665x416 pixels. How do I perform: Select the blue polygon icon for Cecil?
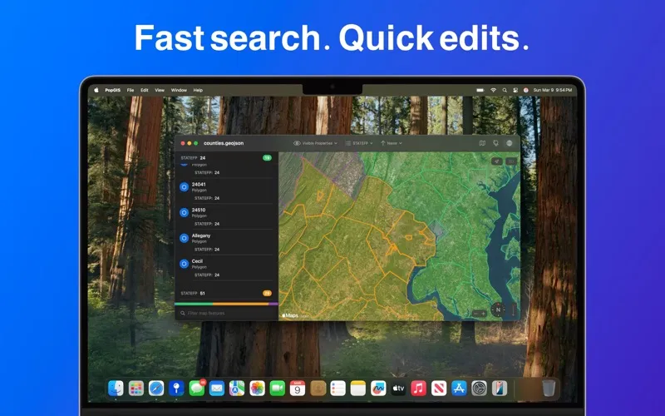[x=184, y=264]
